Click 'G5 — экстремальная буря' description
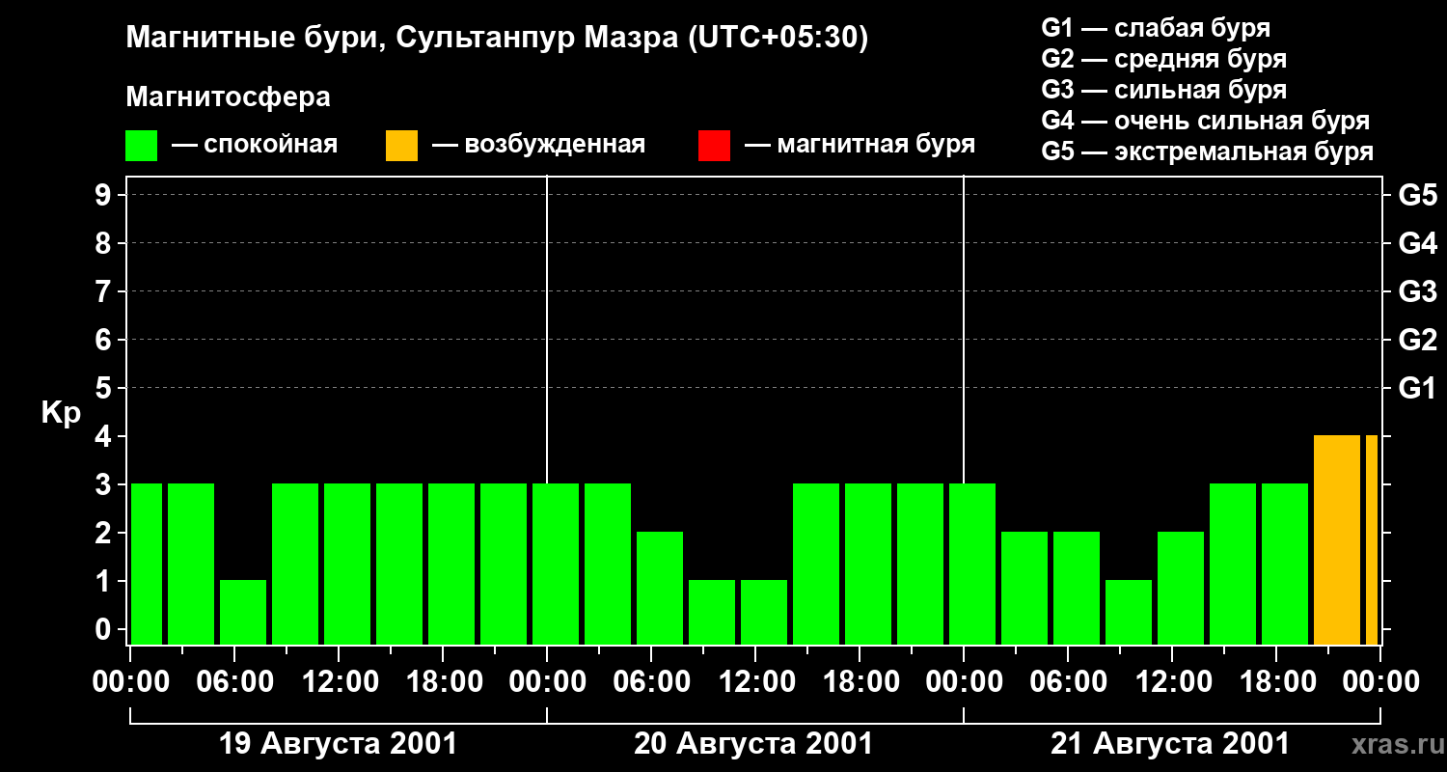The height and width of the screenshot is (772, 1447). pos(1208,152)
